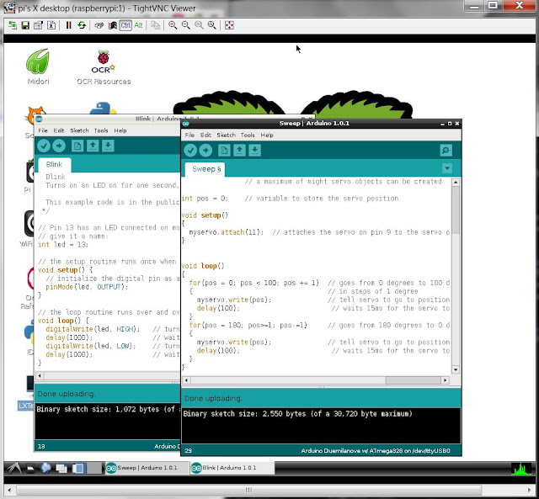Switch to 'Sweep | Arduino 1.0.1' taskbar button
This screenshot has height=499, width=539.
tap(147, 468)
